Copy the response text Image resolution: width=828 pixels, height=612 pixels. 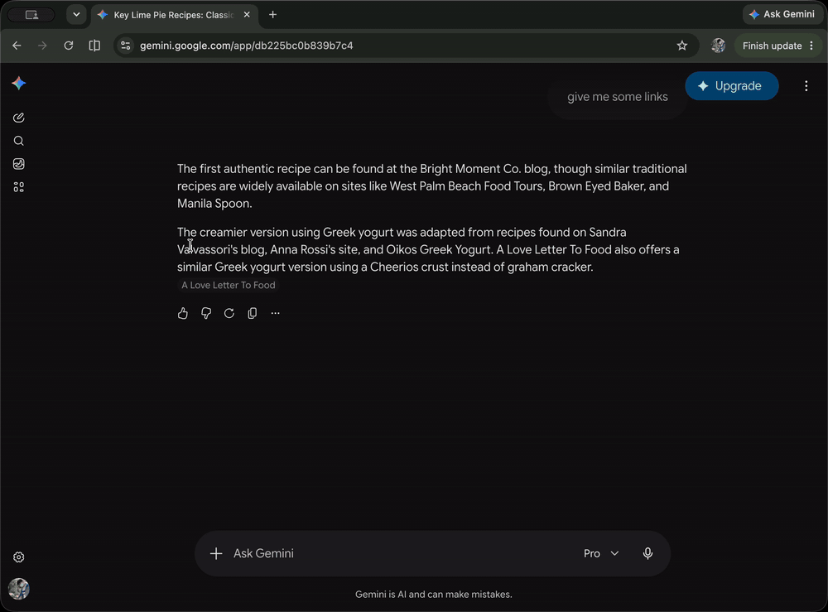(253, 313)
